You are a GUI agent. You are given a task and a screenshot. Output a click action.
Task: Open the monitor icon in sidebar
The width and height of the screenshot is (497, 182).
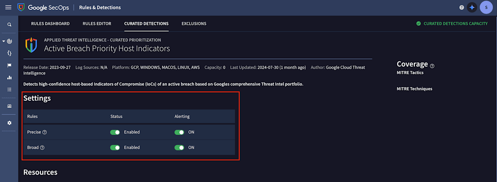9,106
